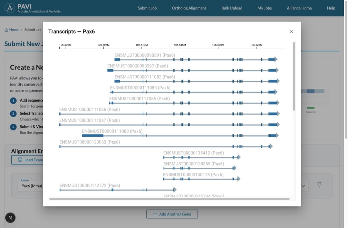Click the dialog horizontal scrollbar
348x228 pixels.
tap(169, 199)
